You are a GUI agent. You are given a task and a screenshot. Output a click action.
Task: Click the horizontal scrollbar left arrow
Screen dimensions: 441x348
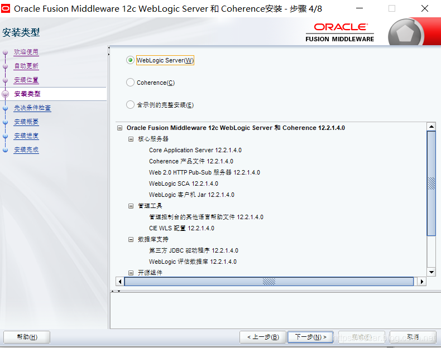[x=120, y=282]
